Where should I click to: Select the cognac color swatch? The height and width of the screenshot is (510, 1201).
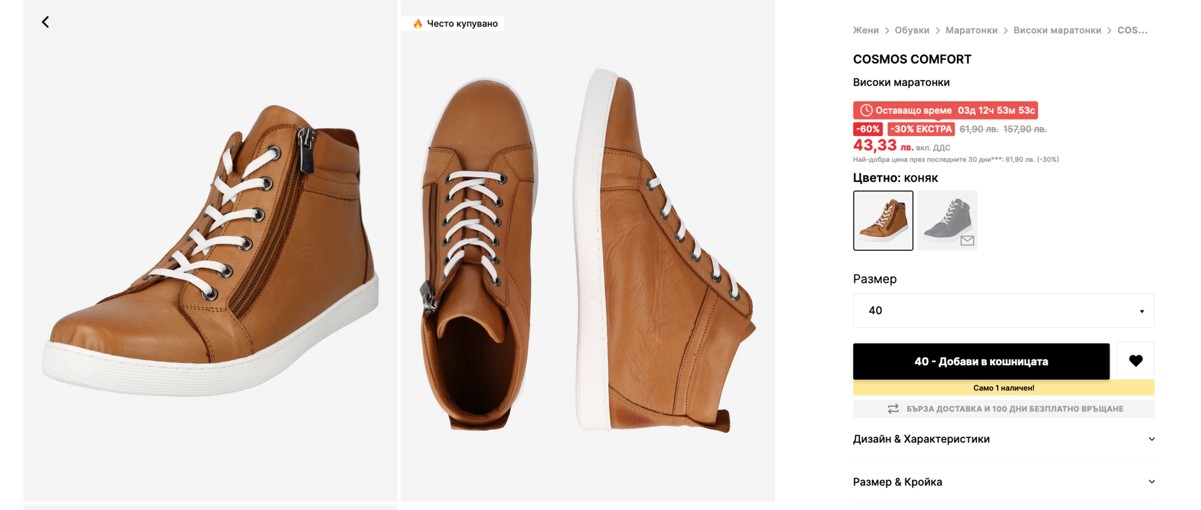click(x=883, y=220)
